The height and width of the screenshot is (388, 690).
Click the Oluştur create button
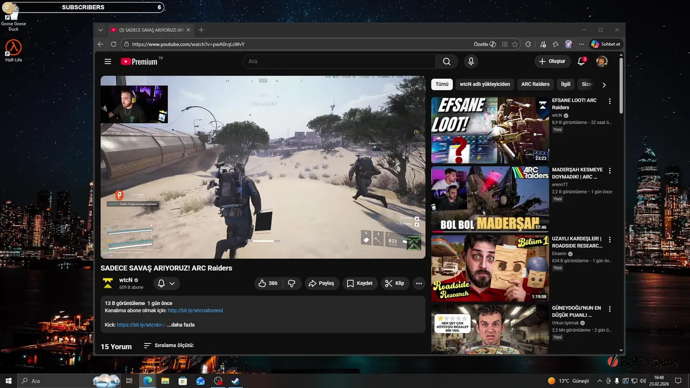(553, 61)
